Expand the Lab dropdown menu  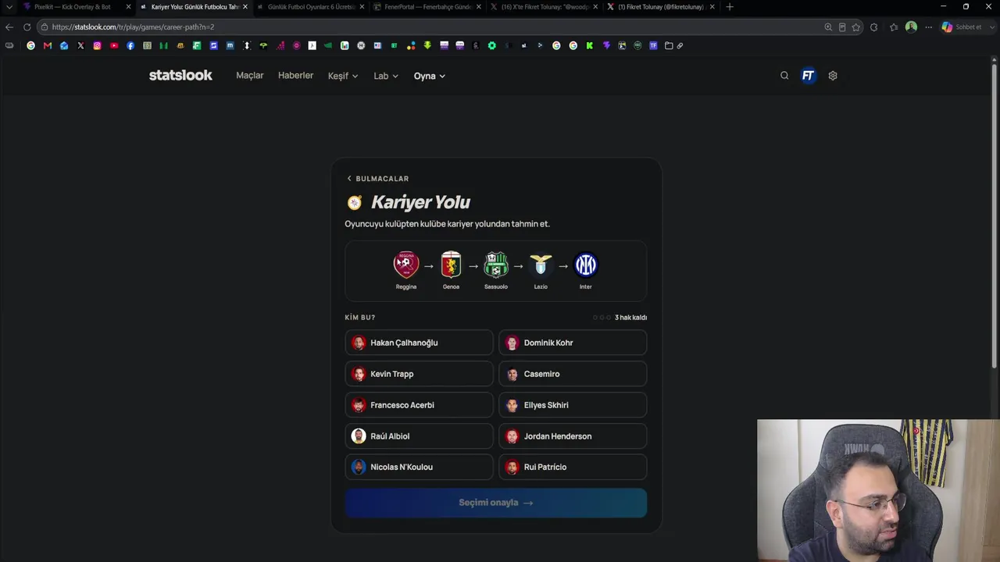coord(386,76)
